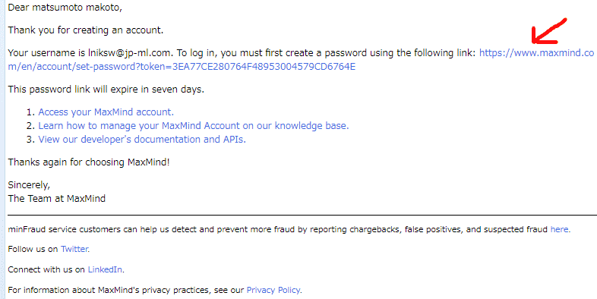Open the Access your MaxMind account link
Image resolution: width=597 pixels, height=299 pixels.
pyautogui.click(x=106, y=112)
